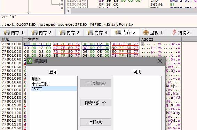Image resolution: width=197 pixels, height=130 pixels.
Task: Click the setne instruction in disassembly
Action: point(156,4)
